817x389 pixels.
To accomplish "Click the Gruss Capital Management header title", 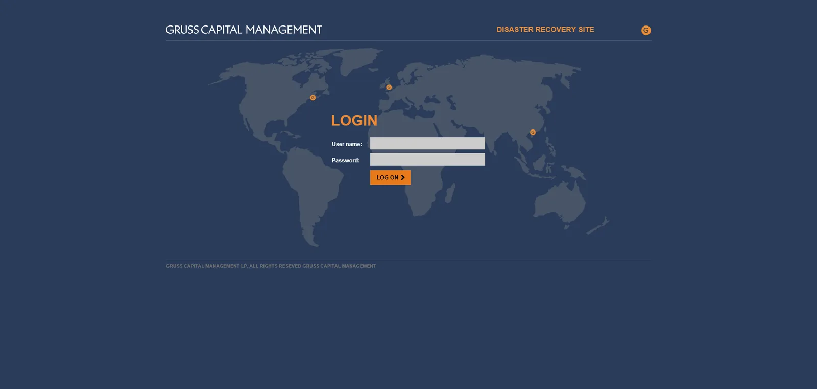I will pyautogui.click(x=244, y=30).
